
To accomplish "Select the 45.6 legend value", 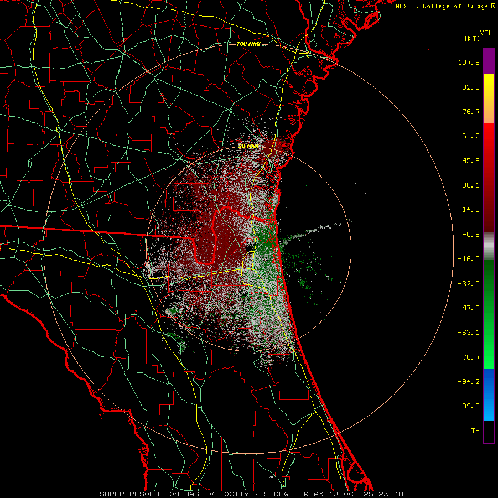I will click(471, 160).
